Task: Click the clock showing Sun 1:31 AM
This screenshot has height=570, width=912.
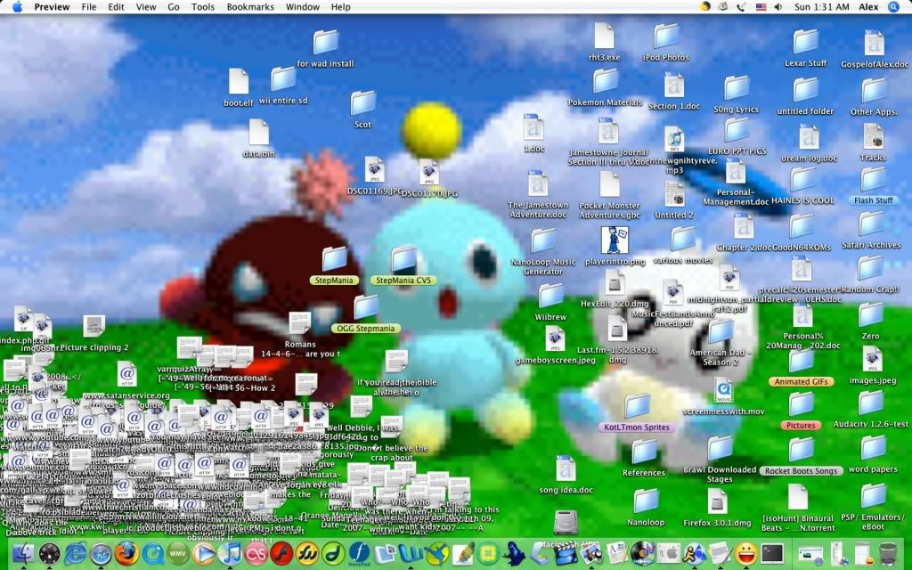Action: click(822, 7)
